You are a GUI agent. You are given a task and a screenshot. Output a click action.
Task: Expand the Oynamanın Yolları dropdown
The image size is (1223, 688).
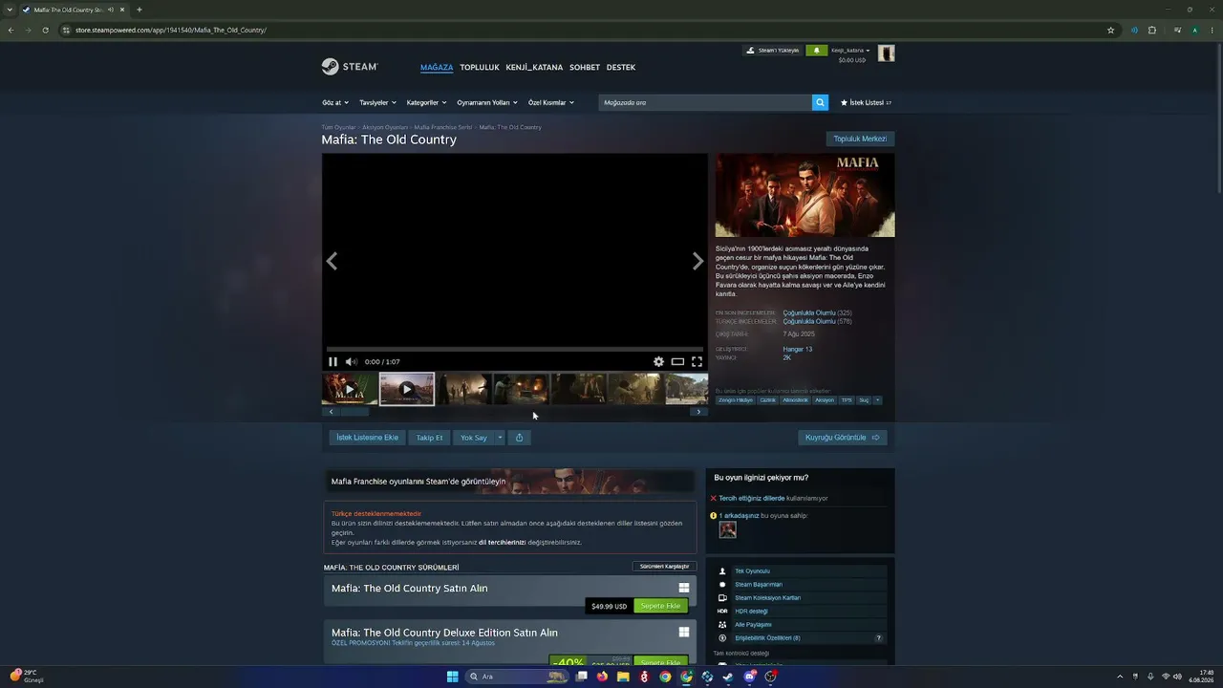[487, 102]
